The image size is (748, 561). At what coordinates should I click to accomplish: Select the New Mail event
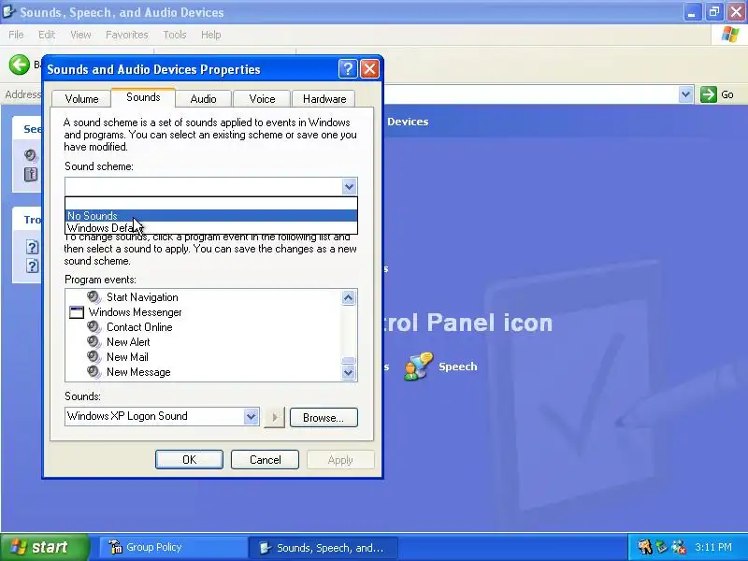(127, 357)
